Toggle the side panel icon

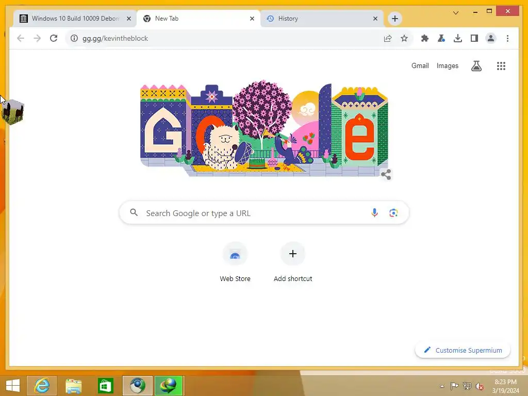(x=474, y=38)
